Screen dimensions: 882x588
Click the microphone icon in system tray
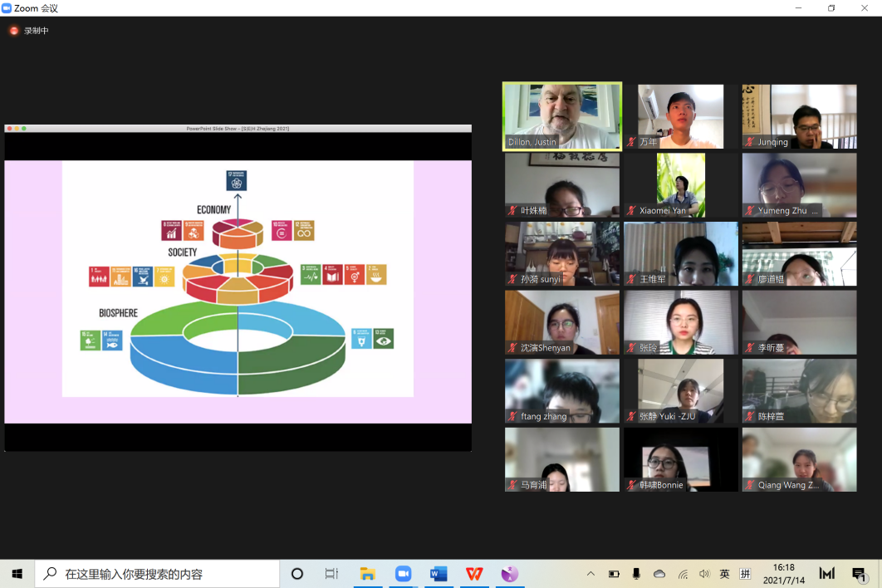tap(636, 574)
